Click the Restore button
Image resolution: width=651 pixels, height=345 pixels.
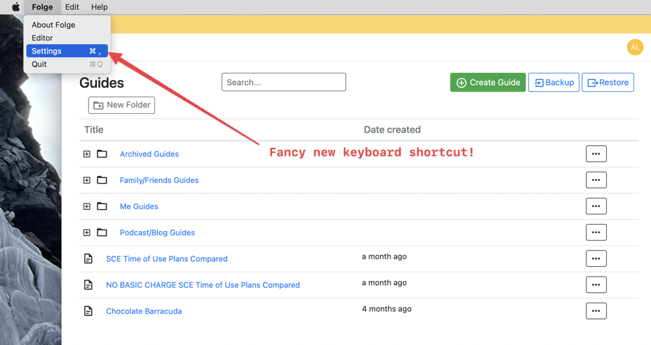pyautogui.click(x=607, y=83)
